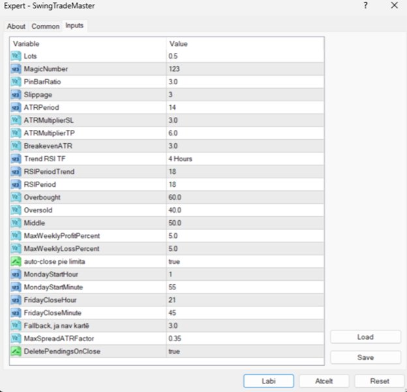Click the icon beside MaxWeeklyLossPercent
This screenshot has height=392, width=407.
click(x=16, y=248)
